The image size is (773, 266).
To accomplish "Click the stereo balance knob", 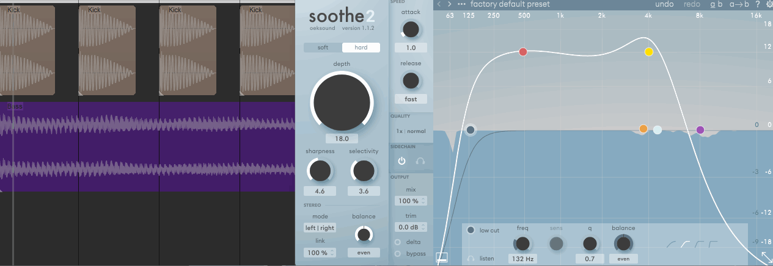I will click(364, 234).
